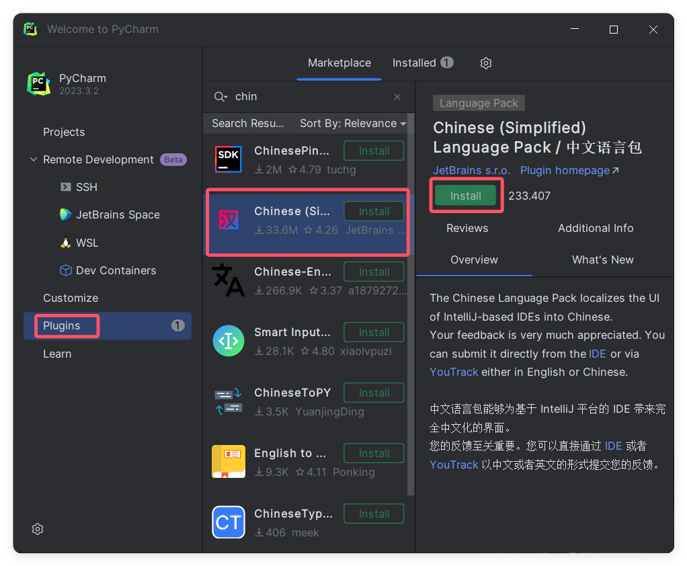Clear the plugin search text
687x566 pixels.
coord(397,97)
